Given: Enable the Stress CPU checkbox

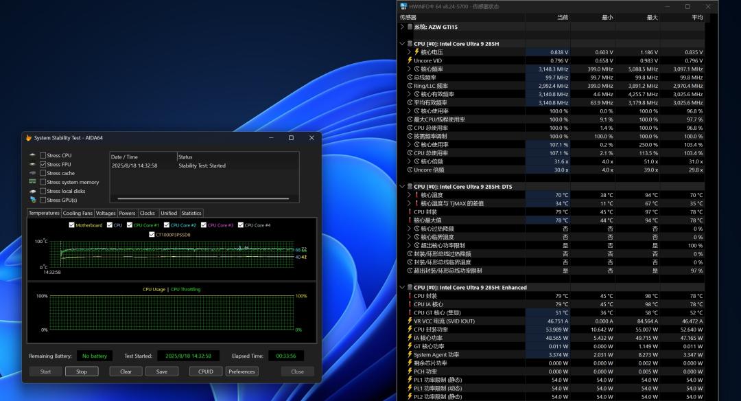Looking at the screenshot, I should [x=43, y=155].
